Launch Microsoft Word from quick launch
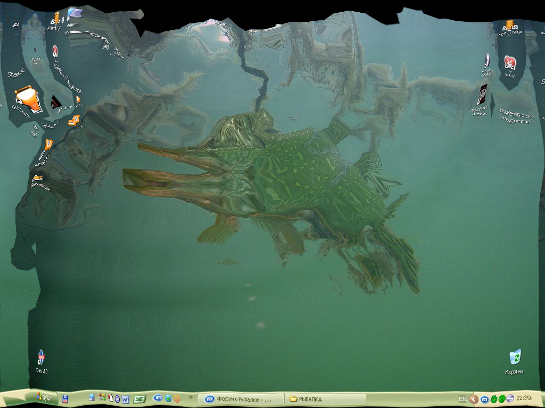 [x=126, y=398]
